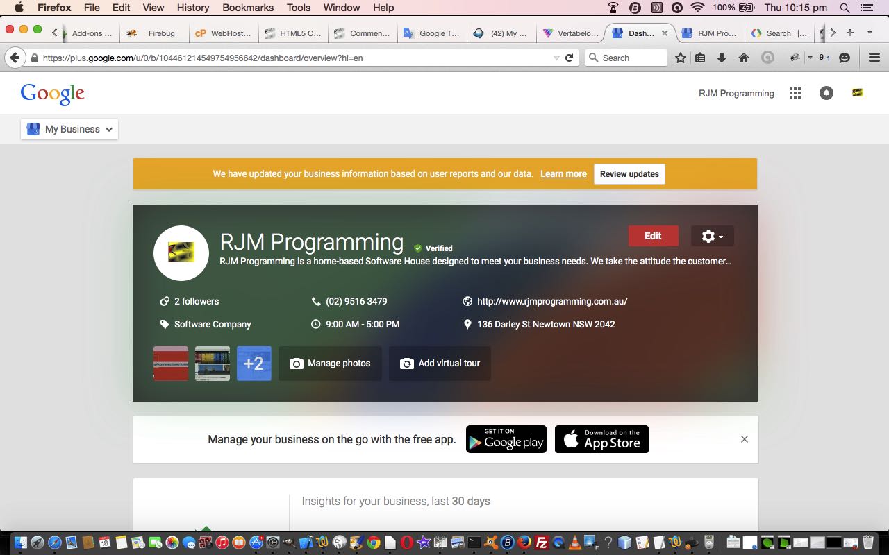The image size is (889, 555).
Task: Open the Firefox hamburger menu
Action: 874,58
